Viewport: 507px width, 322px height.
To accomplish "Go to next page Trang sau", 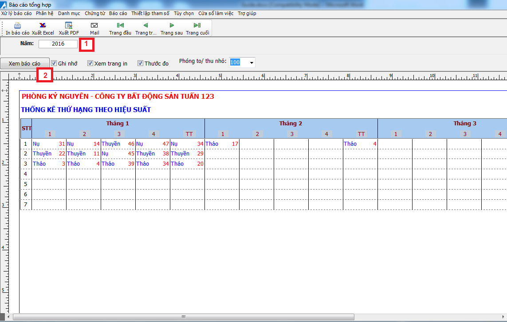I will coord(172,26).
